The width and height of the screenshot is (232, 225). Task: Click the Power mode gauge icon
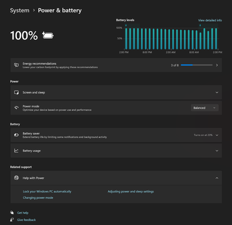pos(16,107)
